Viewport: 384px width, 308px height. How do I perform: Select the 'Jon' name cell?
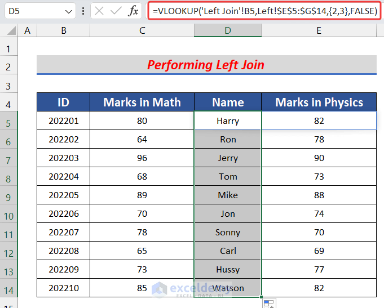228,213
